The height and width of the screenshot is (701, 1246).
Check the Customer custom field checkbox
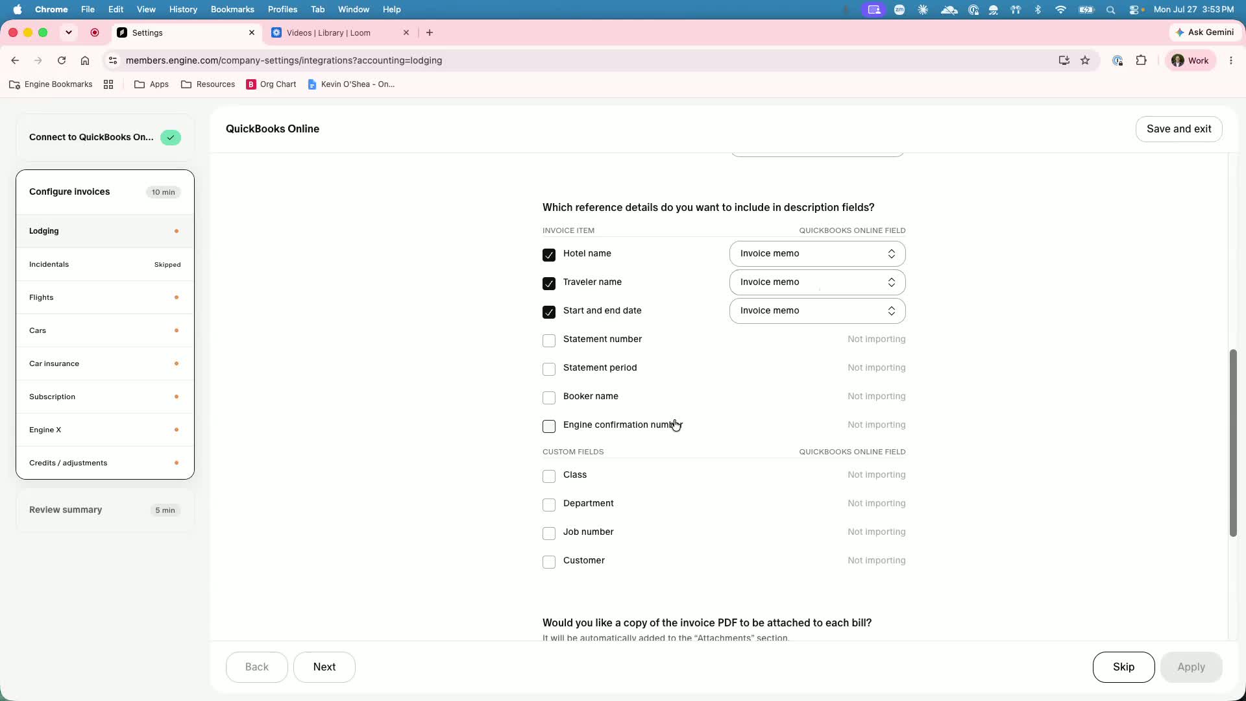(x=549, y=562)
